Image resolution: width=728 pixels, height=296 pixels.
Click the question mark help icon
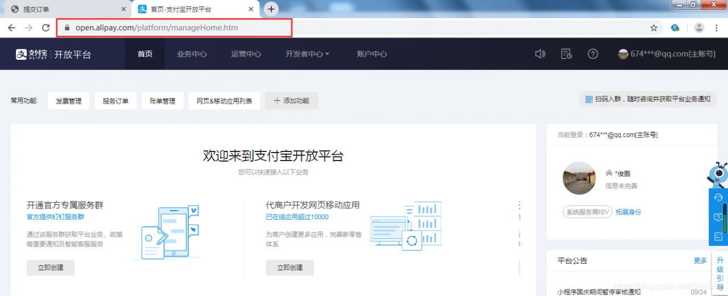pos(593,54)
